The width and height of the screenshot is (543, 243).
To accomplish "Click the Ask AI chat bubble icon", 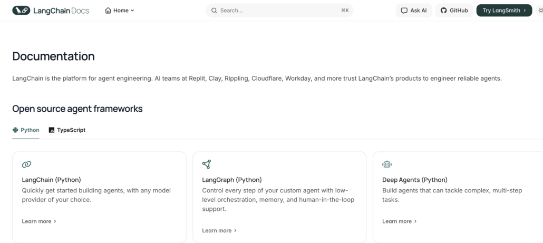I will [x=404, y=11].
